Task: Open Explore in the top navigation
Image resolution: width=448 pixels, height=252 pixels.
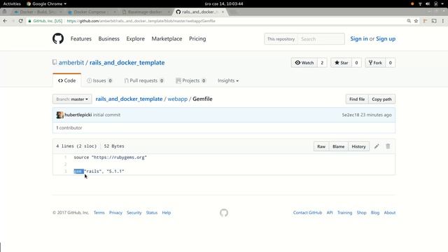Action: point(135,38)
